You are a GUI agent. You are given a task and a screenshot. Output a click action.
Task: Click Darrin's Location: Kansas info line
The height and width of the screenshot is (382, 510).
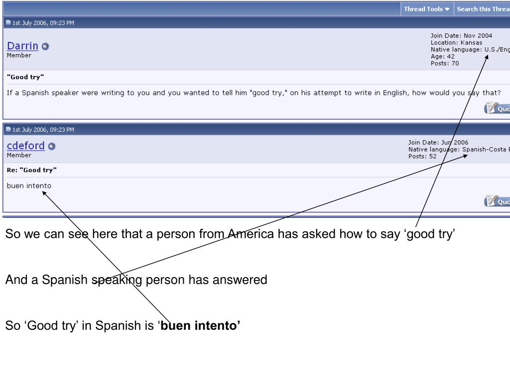[456, 43]
